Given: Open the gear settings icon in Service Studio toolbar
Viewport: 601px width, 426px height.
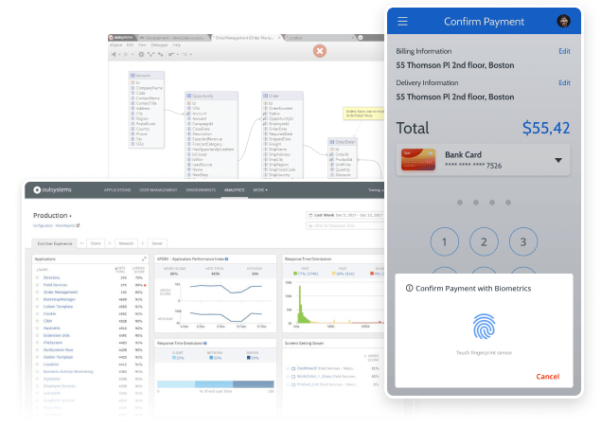Looking at the screenshot, I should click(141, 55).
